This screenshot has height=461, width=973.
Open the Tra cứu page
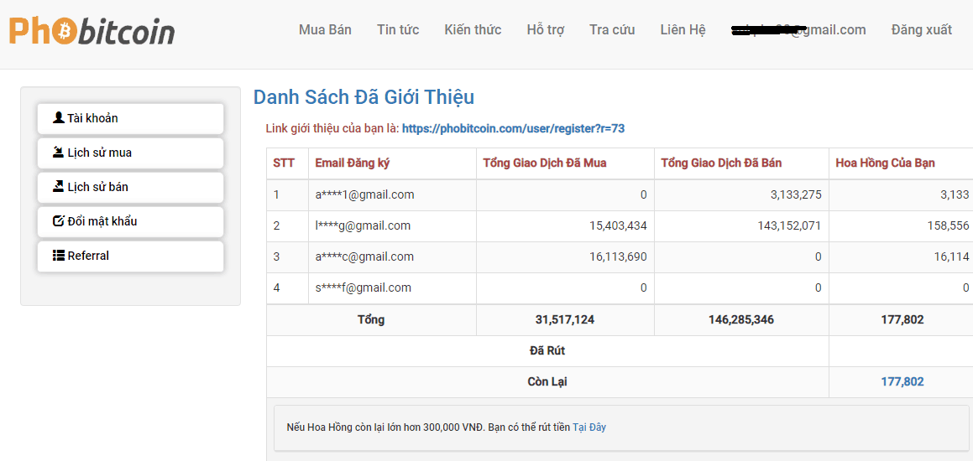click(x=612, y=30)
